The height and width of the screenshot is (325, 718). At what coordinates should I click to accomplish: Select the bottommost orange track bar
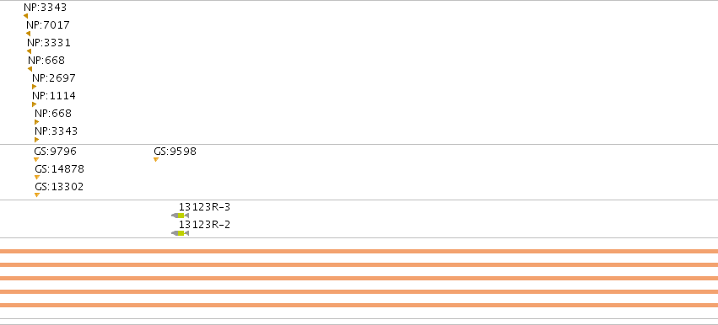[x=359, y=306]
